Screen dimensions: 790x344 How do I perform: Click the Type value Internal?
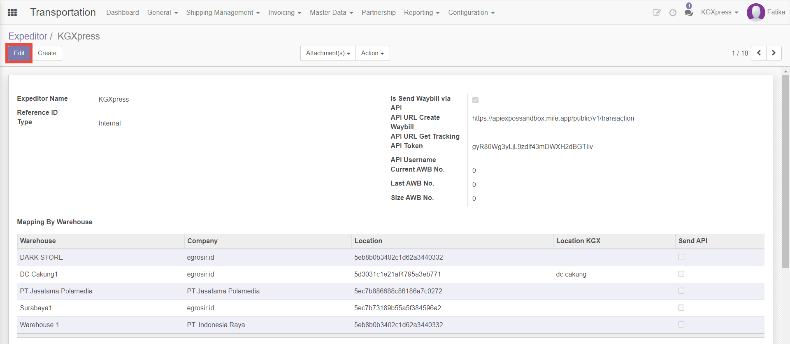(109, 123)
